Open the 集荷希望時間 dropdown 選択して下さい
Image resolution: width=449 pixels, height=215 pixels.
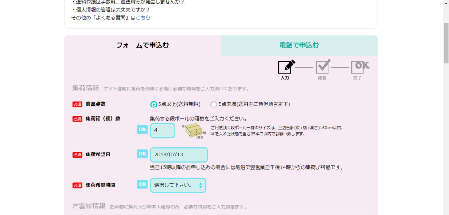178,185
